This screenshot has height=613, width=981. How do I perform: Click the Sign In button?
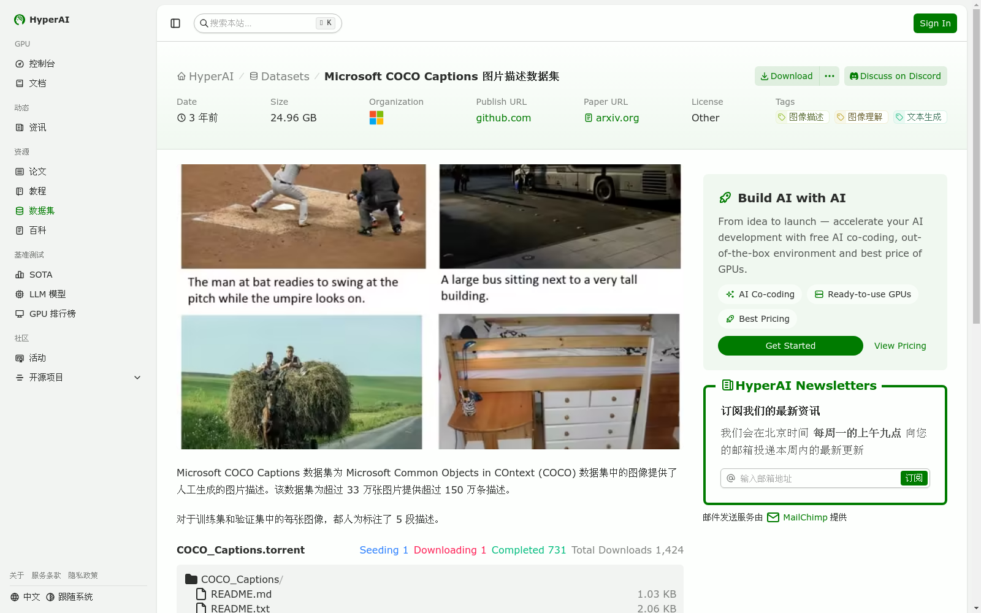tap(935, 23)
